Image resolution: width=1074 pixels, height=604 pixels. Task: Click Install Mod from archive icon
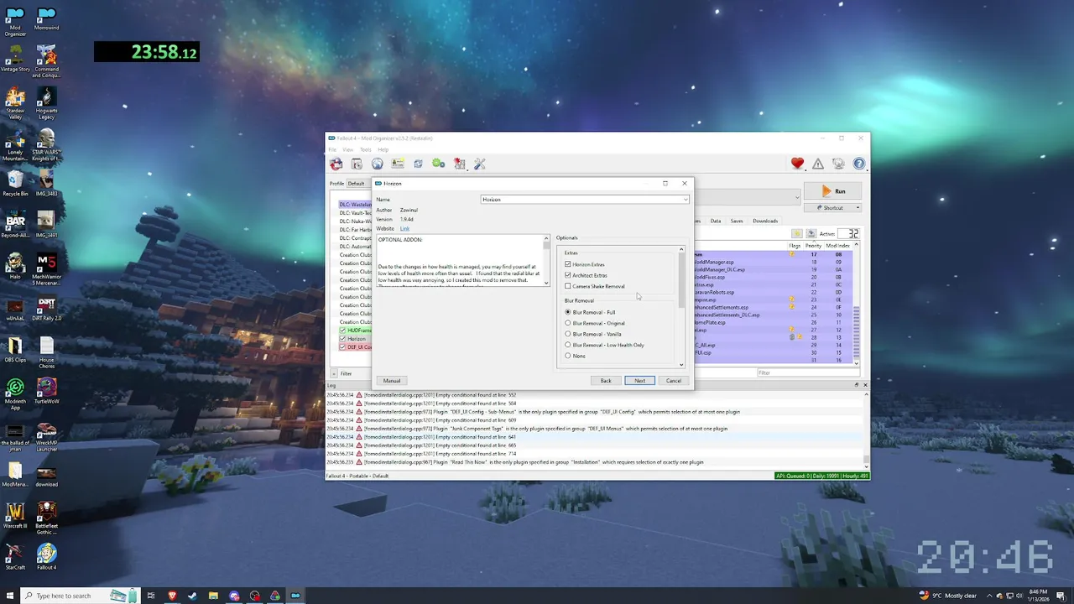click(357, 164)
